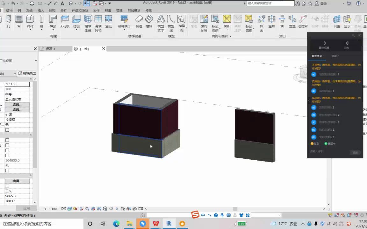Activate the 标高 1 view tab
Viewport: 367px width, 229px height.
(51, 49)
